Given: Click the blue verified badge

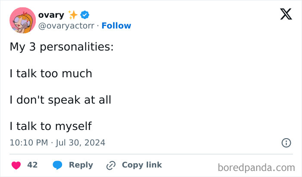Looking at the screenshot, I should click(x=85, y=15).
